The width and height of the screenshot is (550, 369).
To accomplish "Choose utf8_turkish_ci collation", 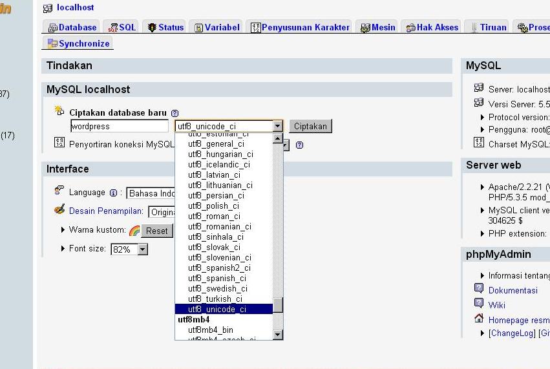I will 224,299.
